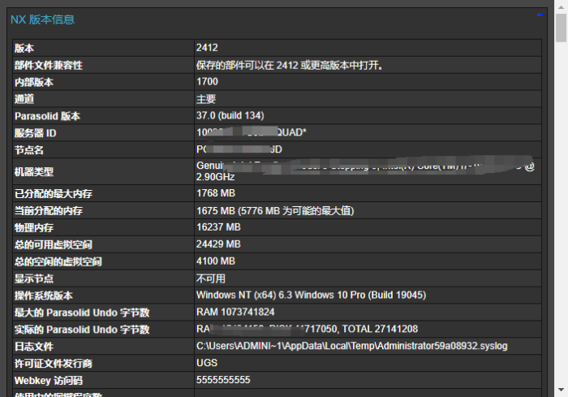Click the 服务器 ID row label
The width and height of the screenshot is (568, 397).
pyautogui.click(x=35, y=133)
